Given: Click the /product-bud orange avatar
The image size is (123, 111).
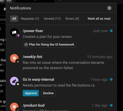Looking at the screenshot, I should click(14, 107).
